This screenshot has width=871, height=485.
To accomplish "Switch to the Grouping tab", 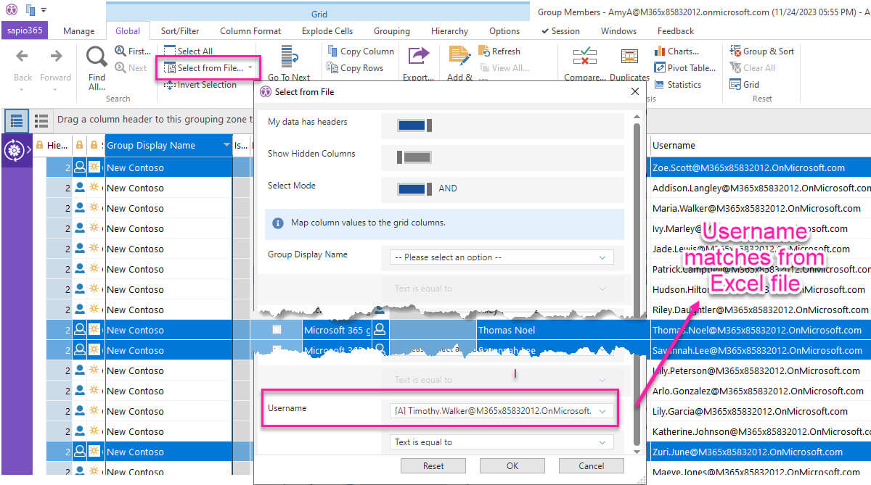I will tap(392, 31).
